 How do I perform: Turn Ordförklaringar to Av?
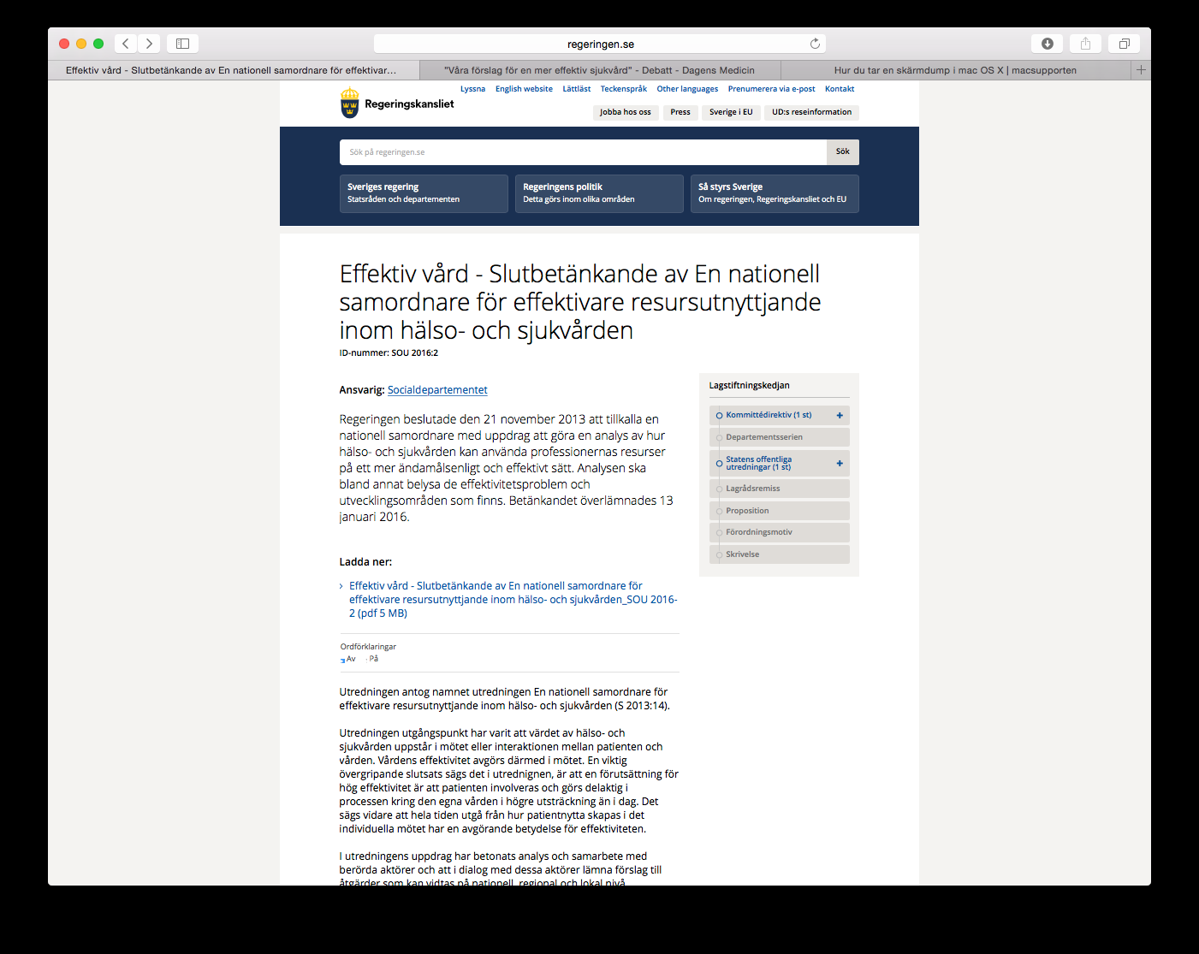(348, 659)
